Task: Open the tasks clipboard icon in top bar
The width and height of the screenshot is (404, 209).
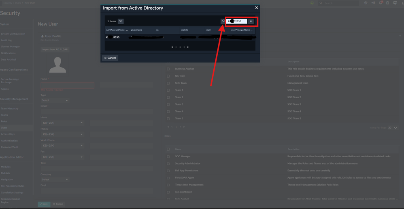Action: point(387,3)
